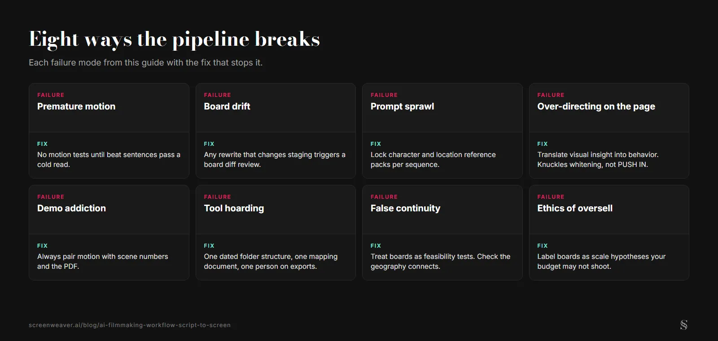The image size is (718, 341).
Task: Click the fix text about cold read
Action: [109, 159]
